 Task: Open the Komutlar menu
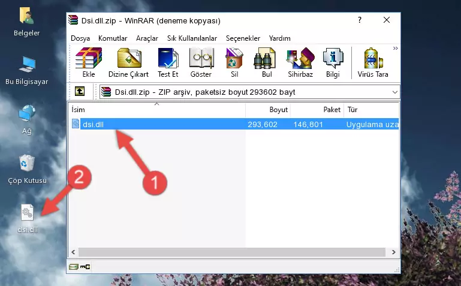(113, 38)
